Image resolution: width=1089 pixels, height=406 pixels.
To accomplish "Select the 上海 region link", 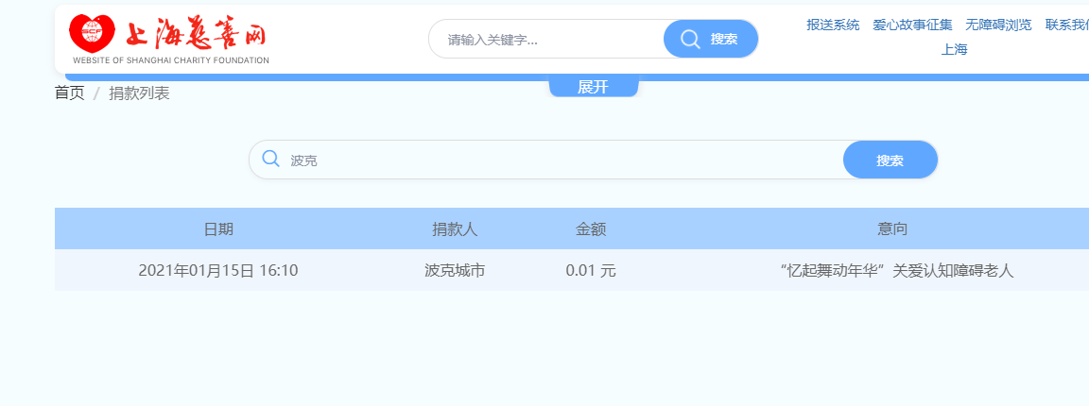I will [954, 50].
